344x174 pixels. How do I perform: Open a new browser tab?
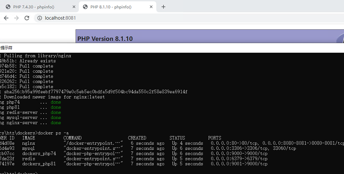(163, 7)
